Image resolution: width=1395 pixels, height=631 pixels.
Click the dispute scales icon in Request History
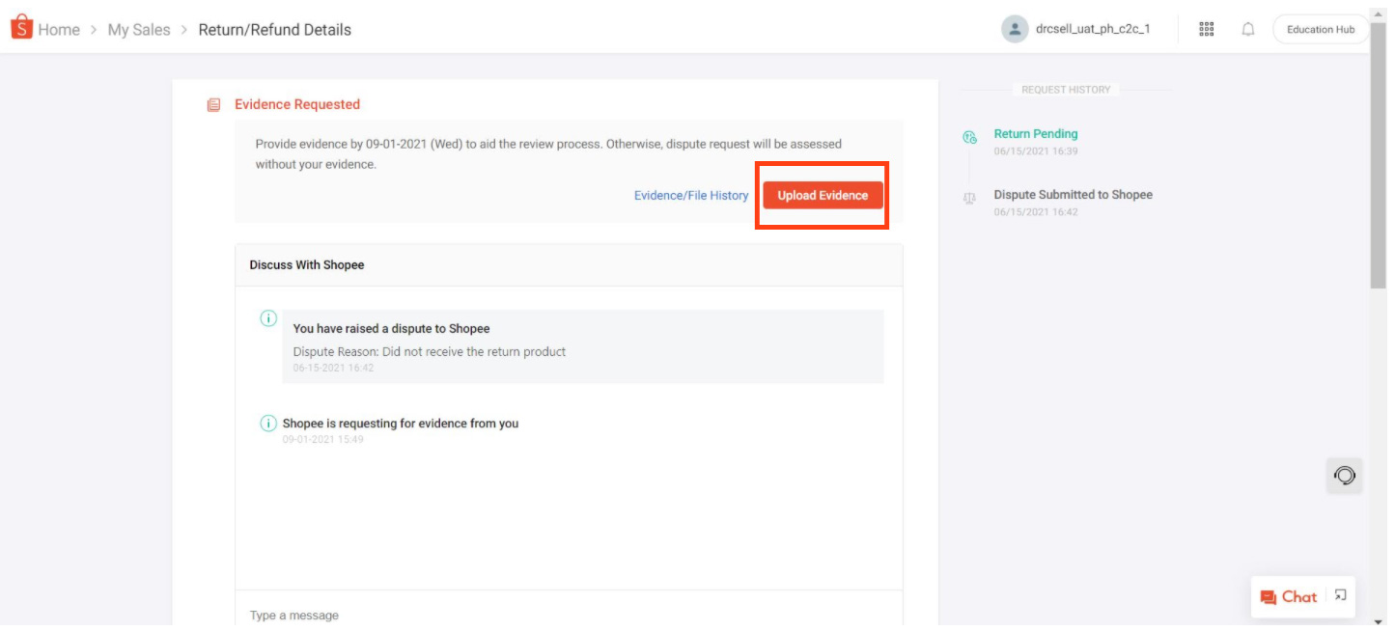(x=968, y=198)
